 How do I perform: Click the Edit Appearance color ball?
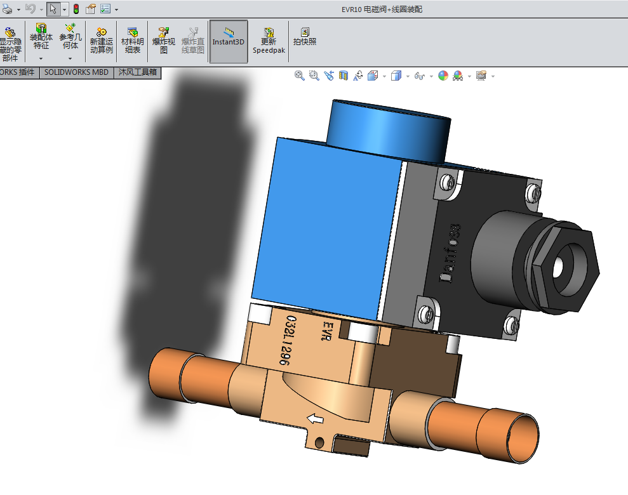pyautogui.click(x=443, y=76)
